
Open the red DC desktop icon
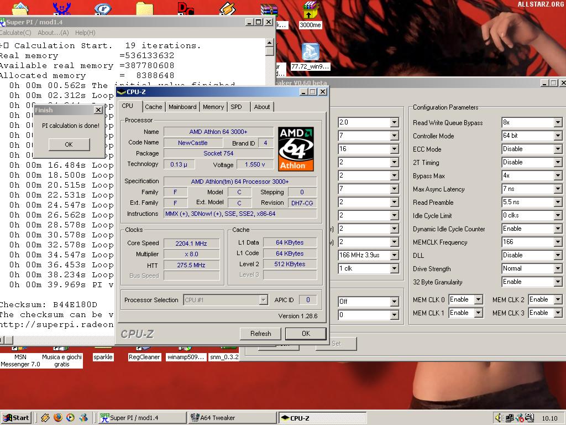point(186,9)
